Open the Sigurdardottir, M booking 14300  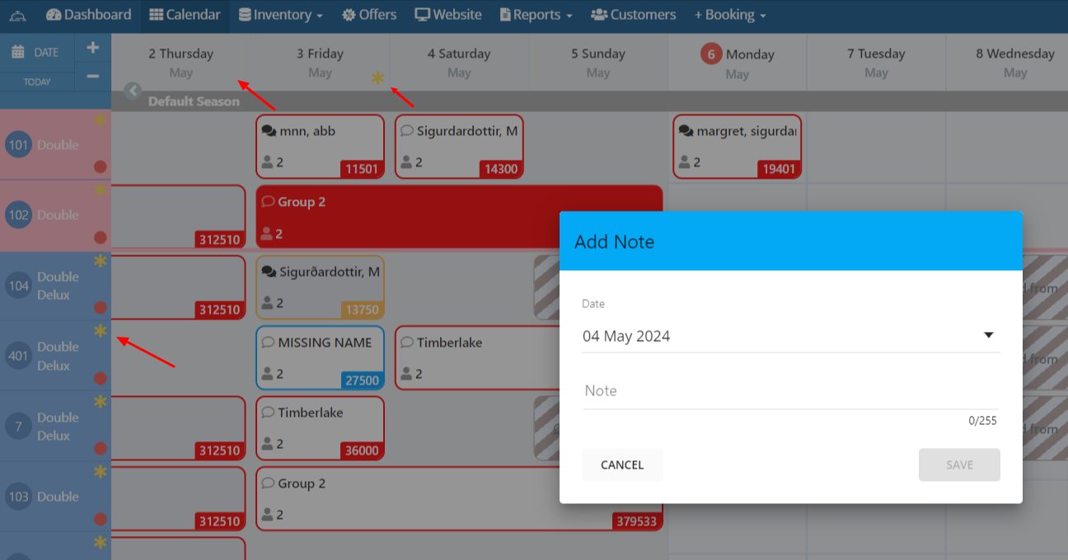[459, 147]
